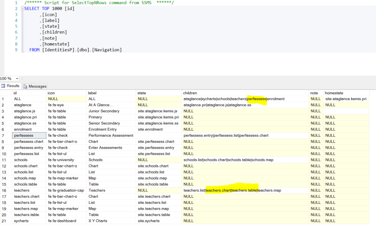Viewport: 376px width, 225px height.
Task: Click the 'site.ataglance.kemis.pri' homestate cell in row 1
Action: pyautogui.click(x=346, y=99)
